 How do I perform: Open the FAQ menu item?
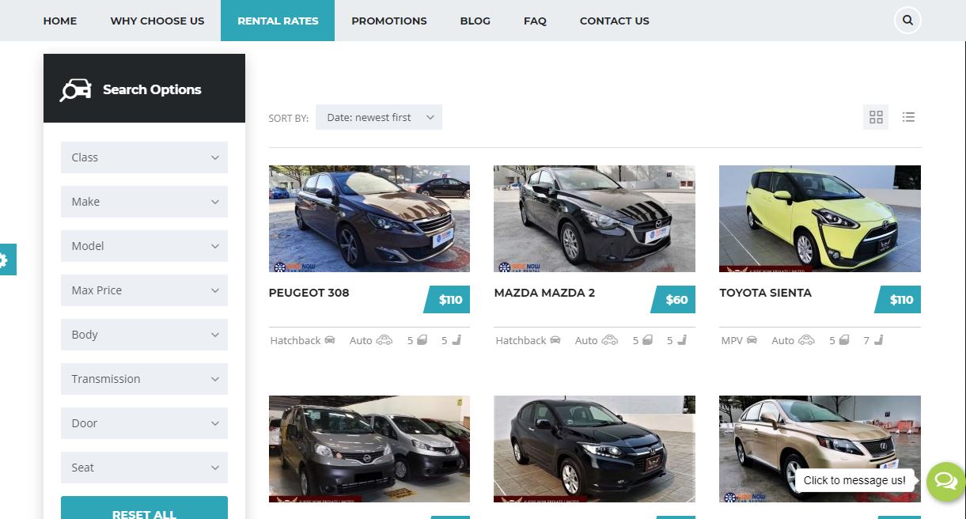pos(535,21)
